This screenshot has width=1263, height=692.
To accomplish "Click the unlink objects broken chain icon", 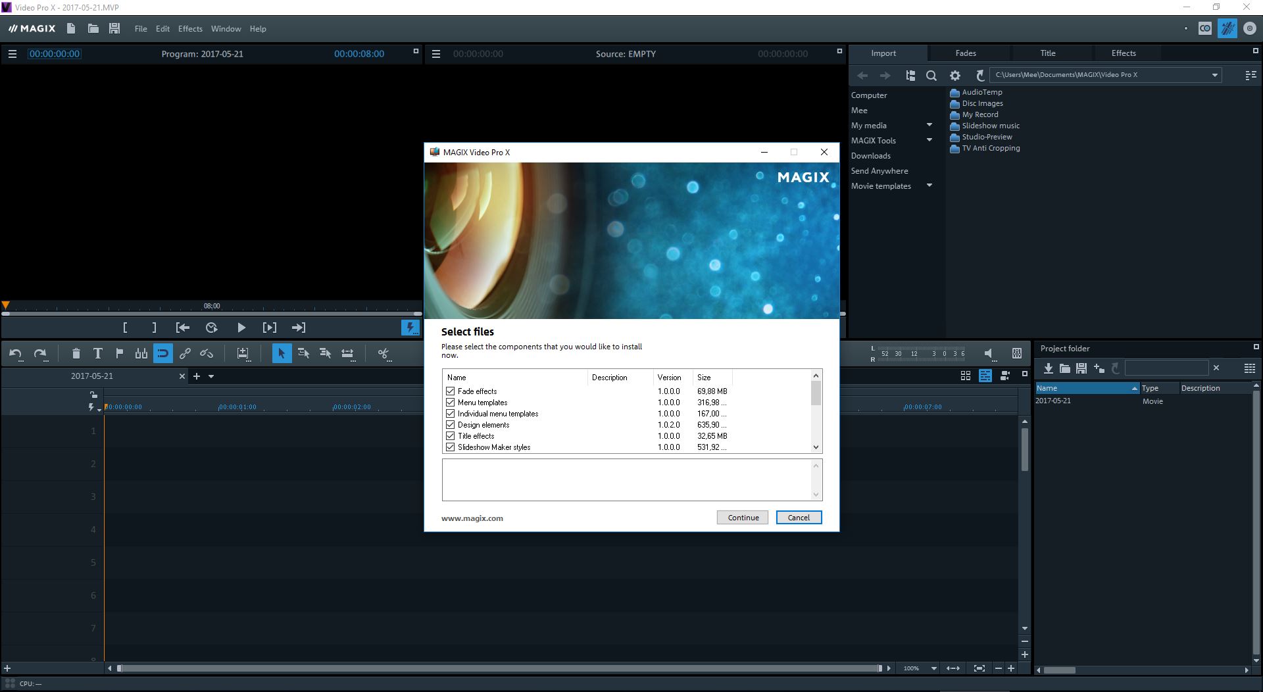I will coord(207,354).
